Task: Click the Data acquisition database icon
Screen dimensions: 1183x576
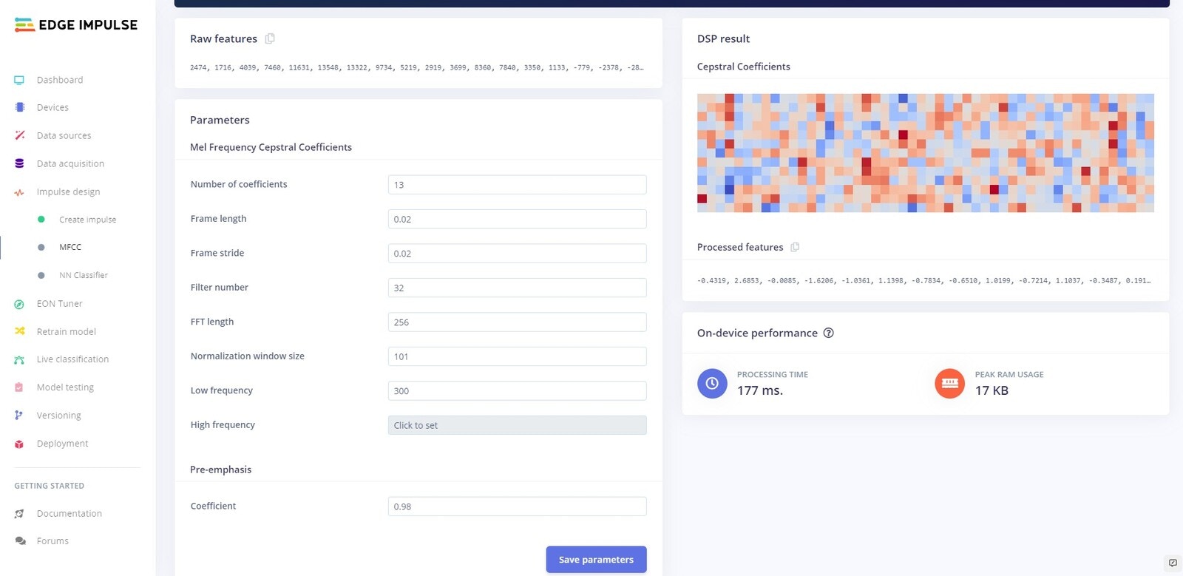Action: pyautogui.click(x=20, y=163)
